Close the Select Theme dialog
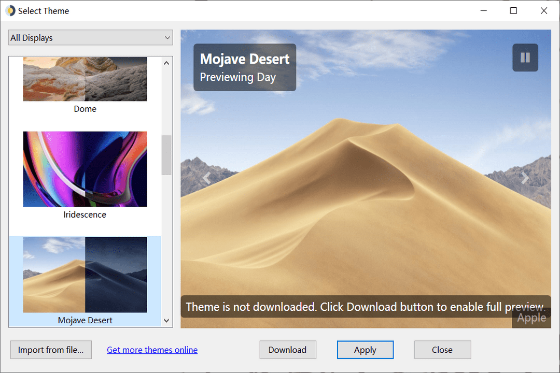The height and width of the screenshot is (373, 560). click(x=442, y=350)
